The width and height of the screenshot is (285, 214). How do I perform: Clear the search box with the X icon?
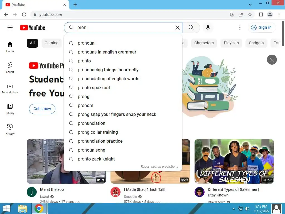[x=177, y=28]
